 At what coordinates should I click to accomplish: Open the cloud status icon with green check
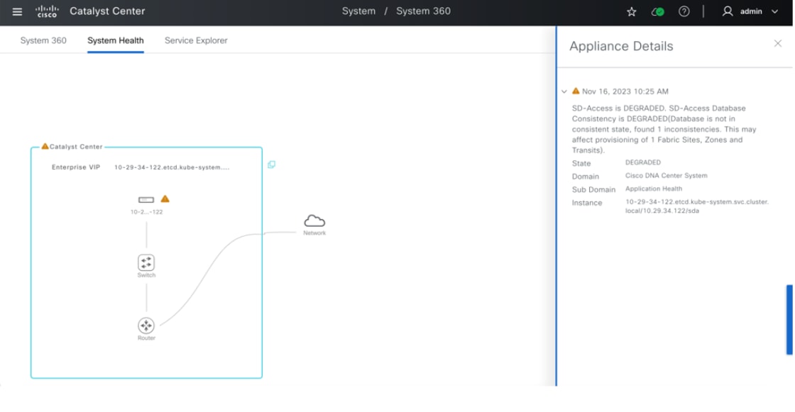coord(657,11)
